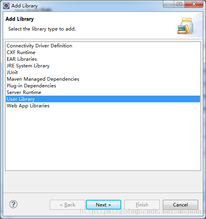Click the disabled Back button
This screenshot has height=219, width=206.
pos(67,205)
